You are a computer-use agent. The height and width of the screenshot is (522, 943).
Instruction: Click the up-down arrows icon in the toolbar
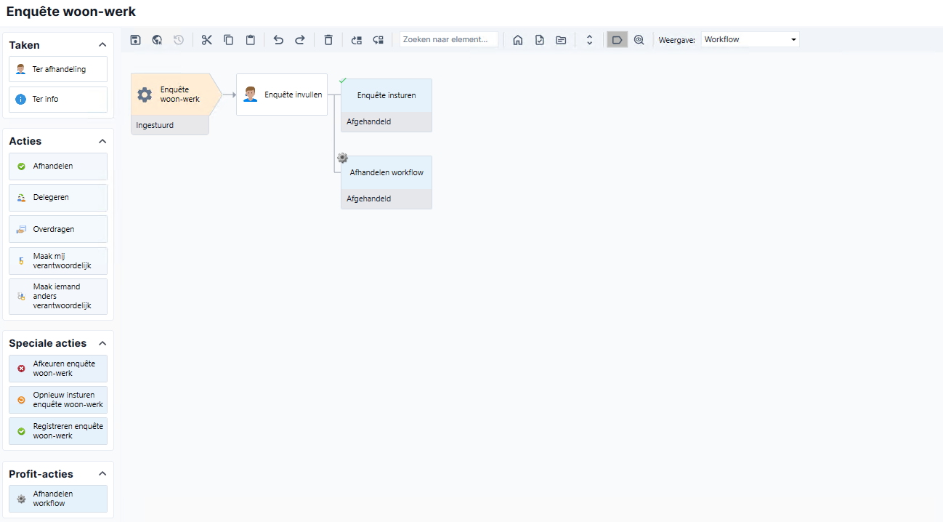590,40
